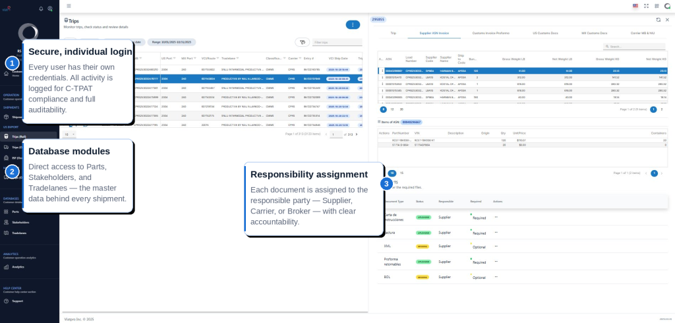This screenshot has width=675, height=323.
Task: Open actions menu for Factura document
Action: click(x=496, y=232)
